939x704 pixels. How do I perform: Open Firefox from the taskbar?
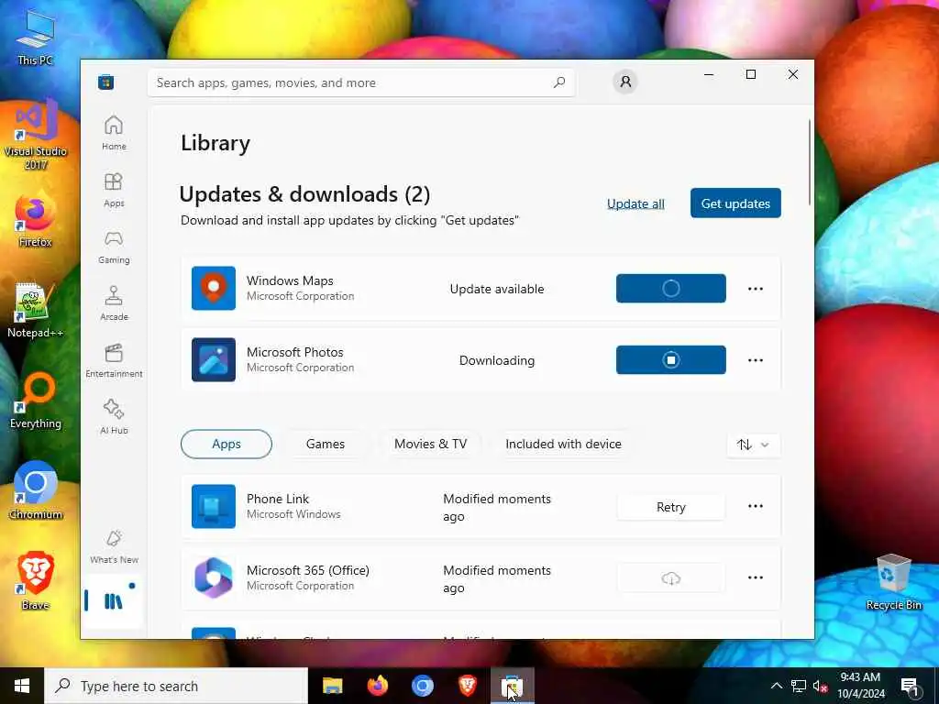[377, 686]
